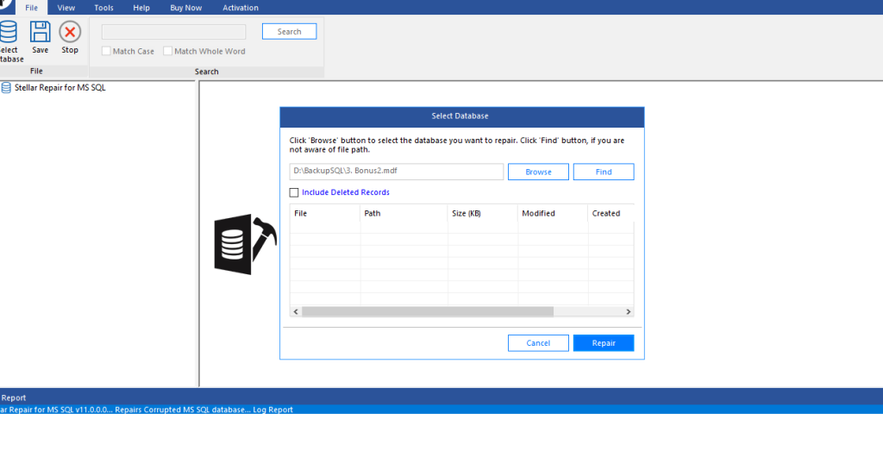
Task: Open the Buy Now tab
Action: coord(186,8)
